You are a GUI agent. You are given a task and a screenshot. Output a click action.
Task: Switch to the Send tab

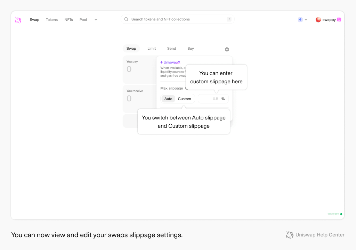click(171, 48)
